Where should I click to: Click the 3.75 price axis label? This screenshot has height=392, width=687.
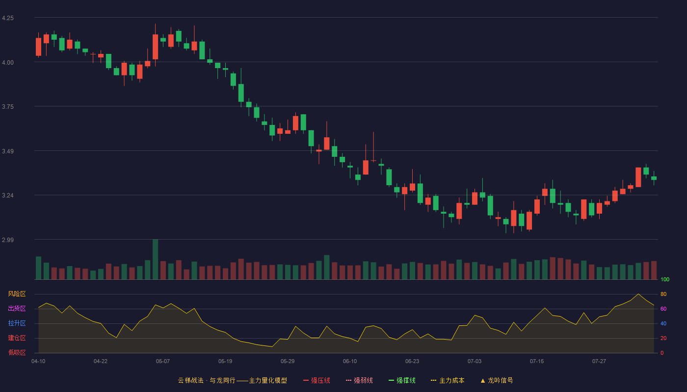coord(8,107)
